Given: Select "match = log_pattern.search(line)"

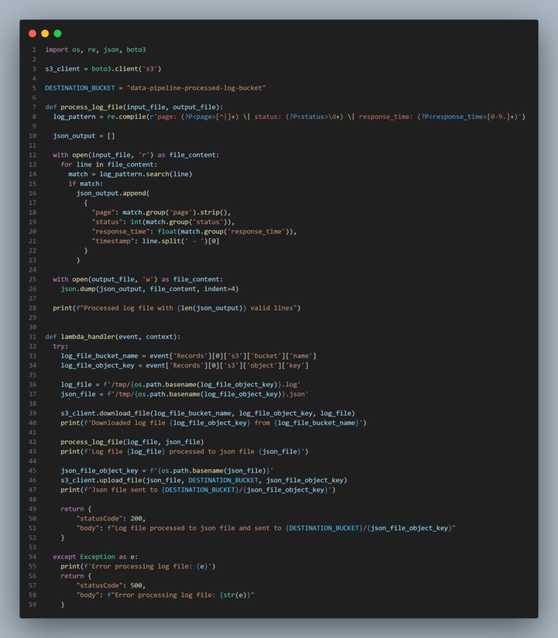Looking at the screenshot, I should click(x=130, y=174).
